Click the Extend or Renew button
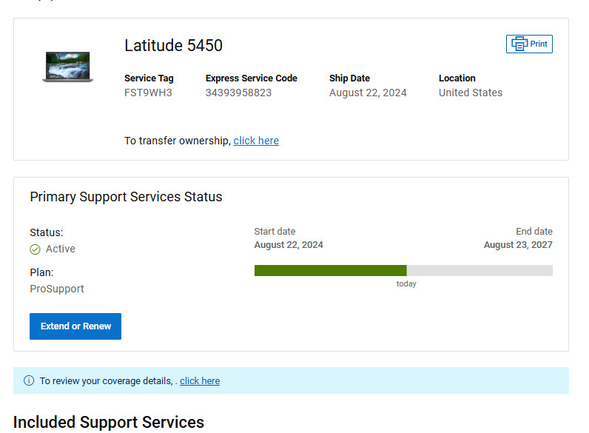589x433 pixels. (75, 326)
